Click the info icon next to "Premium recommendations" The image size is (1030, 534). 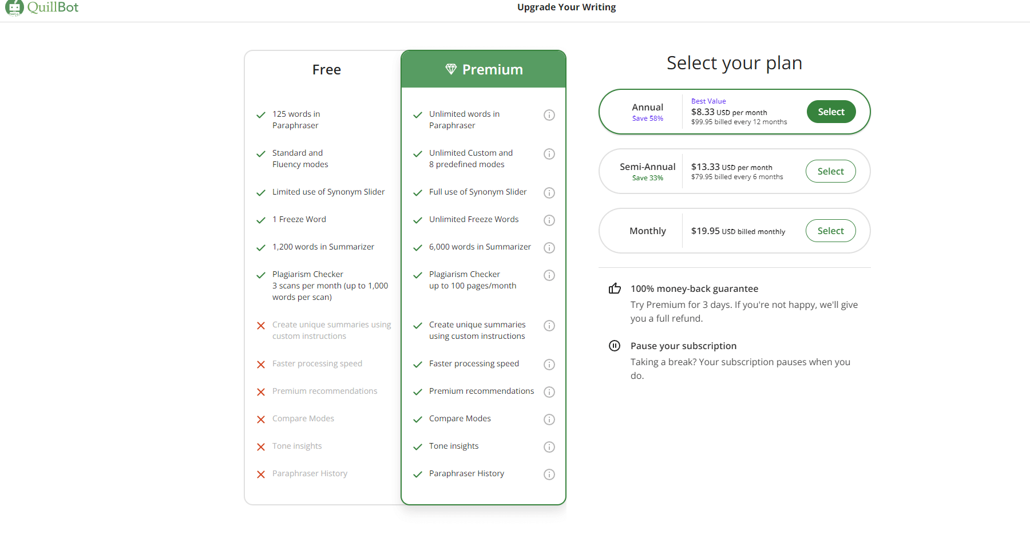[x=549, y=392]
